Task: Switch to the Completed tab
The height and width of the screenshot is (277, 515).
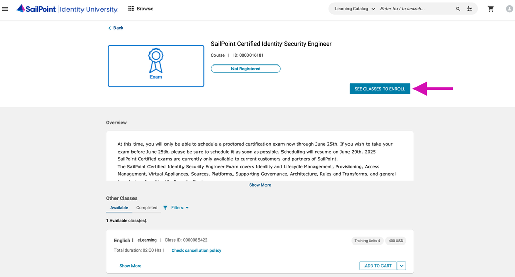Action: coord(146,208)
